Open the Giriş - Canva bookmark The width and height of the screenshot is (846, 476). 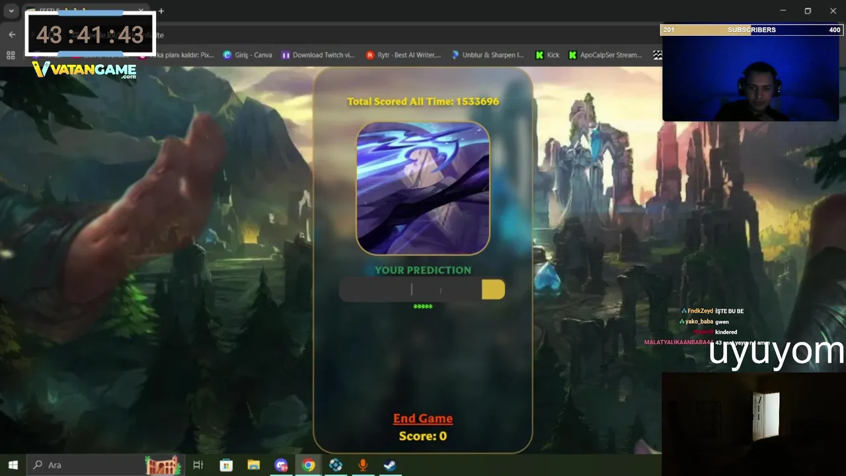248,55
